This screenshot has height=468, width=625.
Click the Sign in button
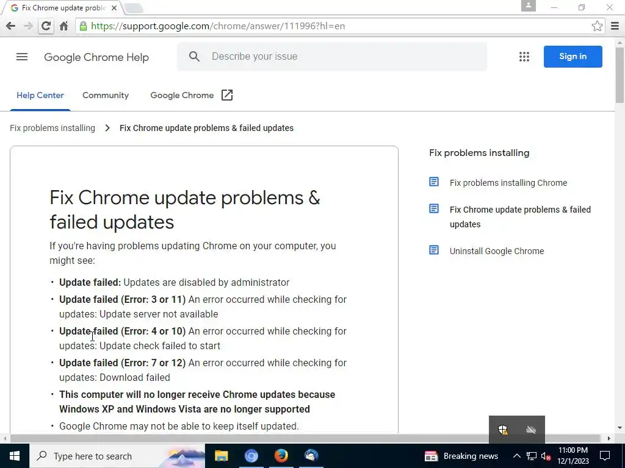pyautogui.click(x=573, y=57)
